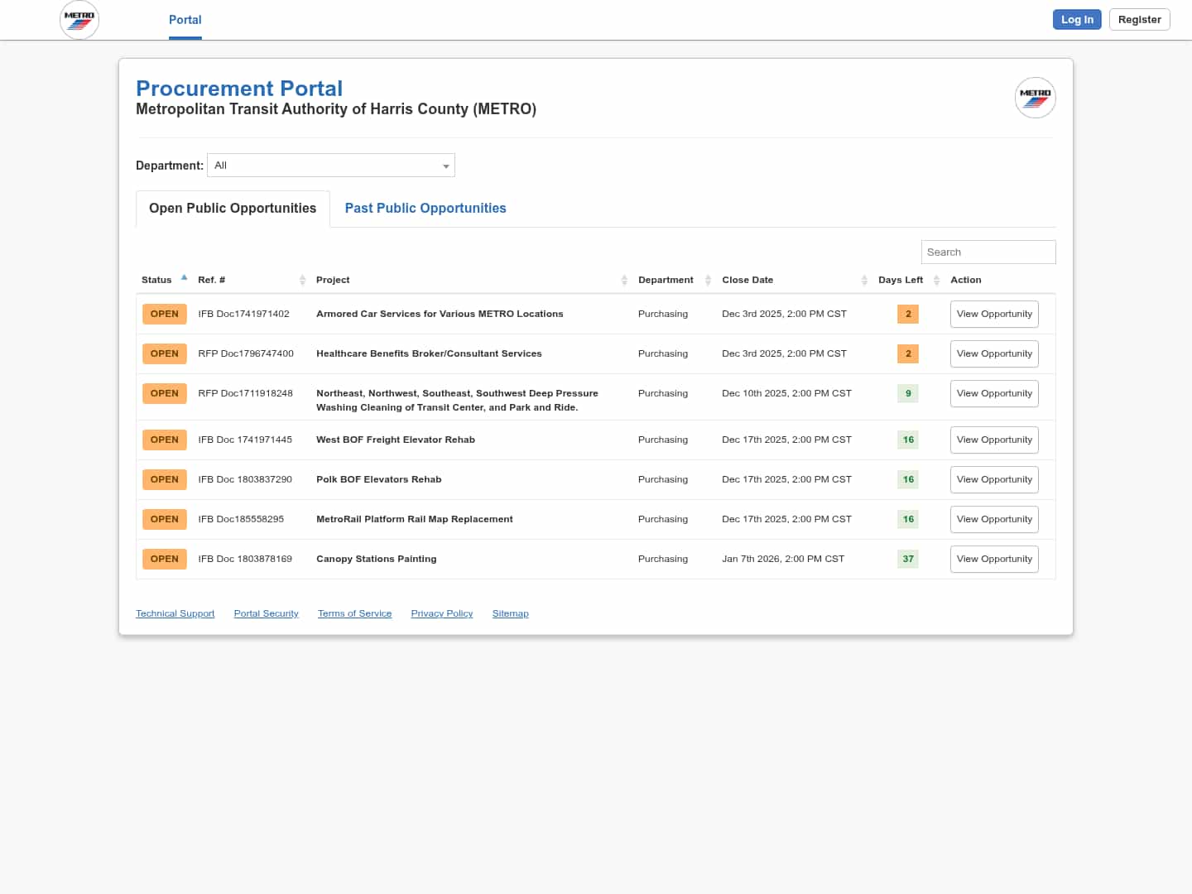The height and width of the screenshot is (894, 1192).
Task: Sort by Days Left column arrows
Action: tap(936, 280)
